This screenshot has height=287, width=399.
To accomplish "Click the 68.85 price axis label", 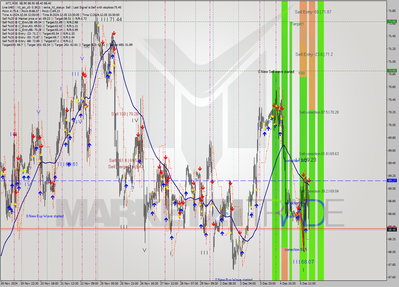I will click(x=392, y=201).
